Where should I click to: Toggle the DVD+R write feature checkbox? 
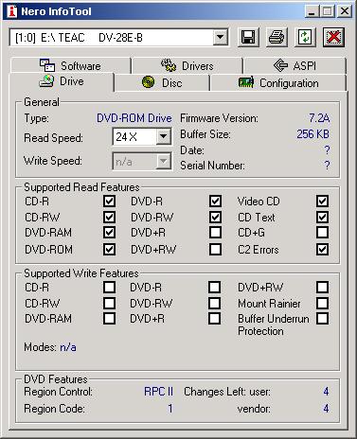point(215,318)
